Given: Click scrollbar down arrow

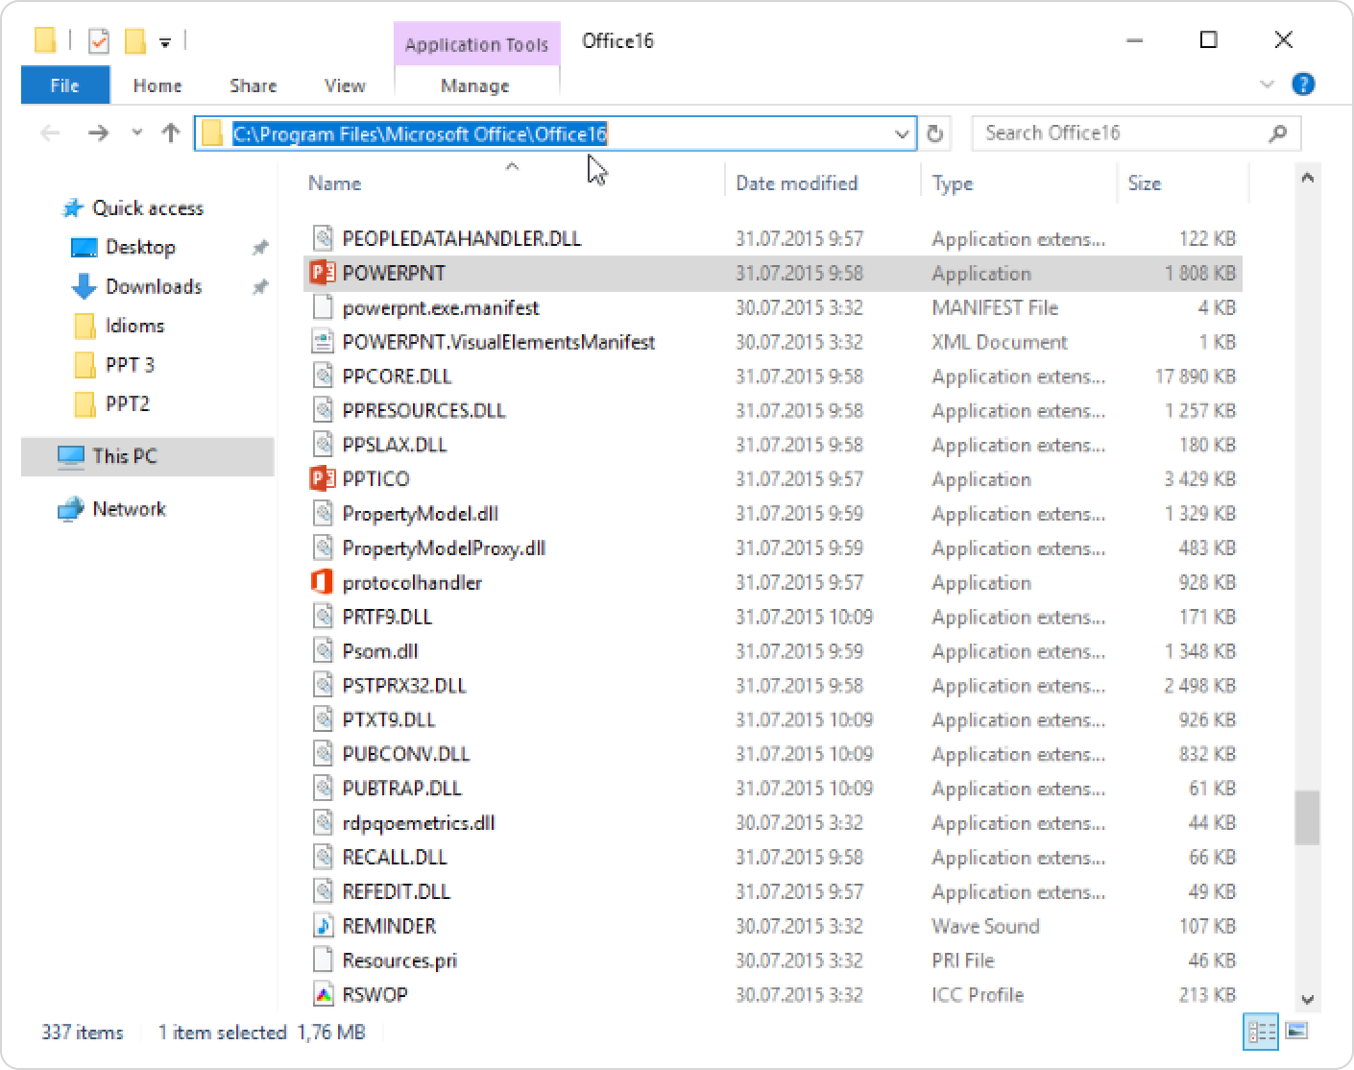Looking at the screenshot, I should click(x=1307, y=1000).
